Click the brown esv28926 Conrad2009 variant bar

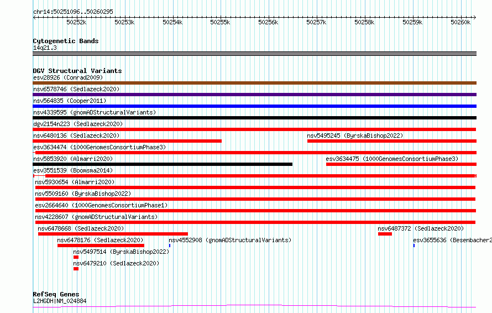(x=254, y=83)
